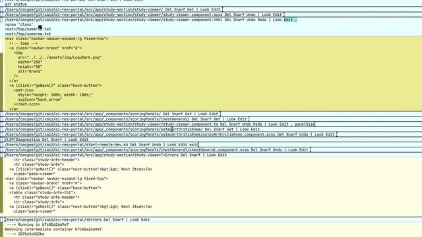Click layout box of study-viewer.component.html window
This screenshot has height=237, width=422.
pos(1,20)
